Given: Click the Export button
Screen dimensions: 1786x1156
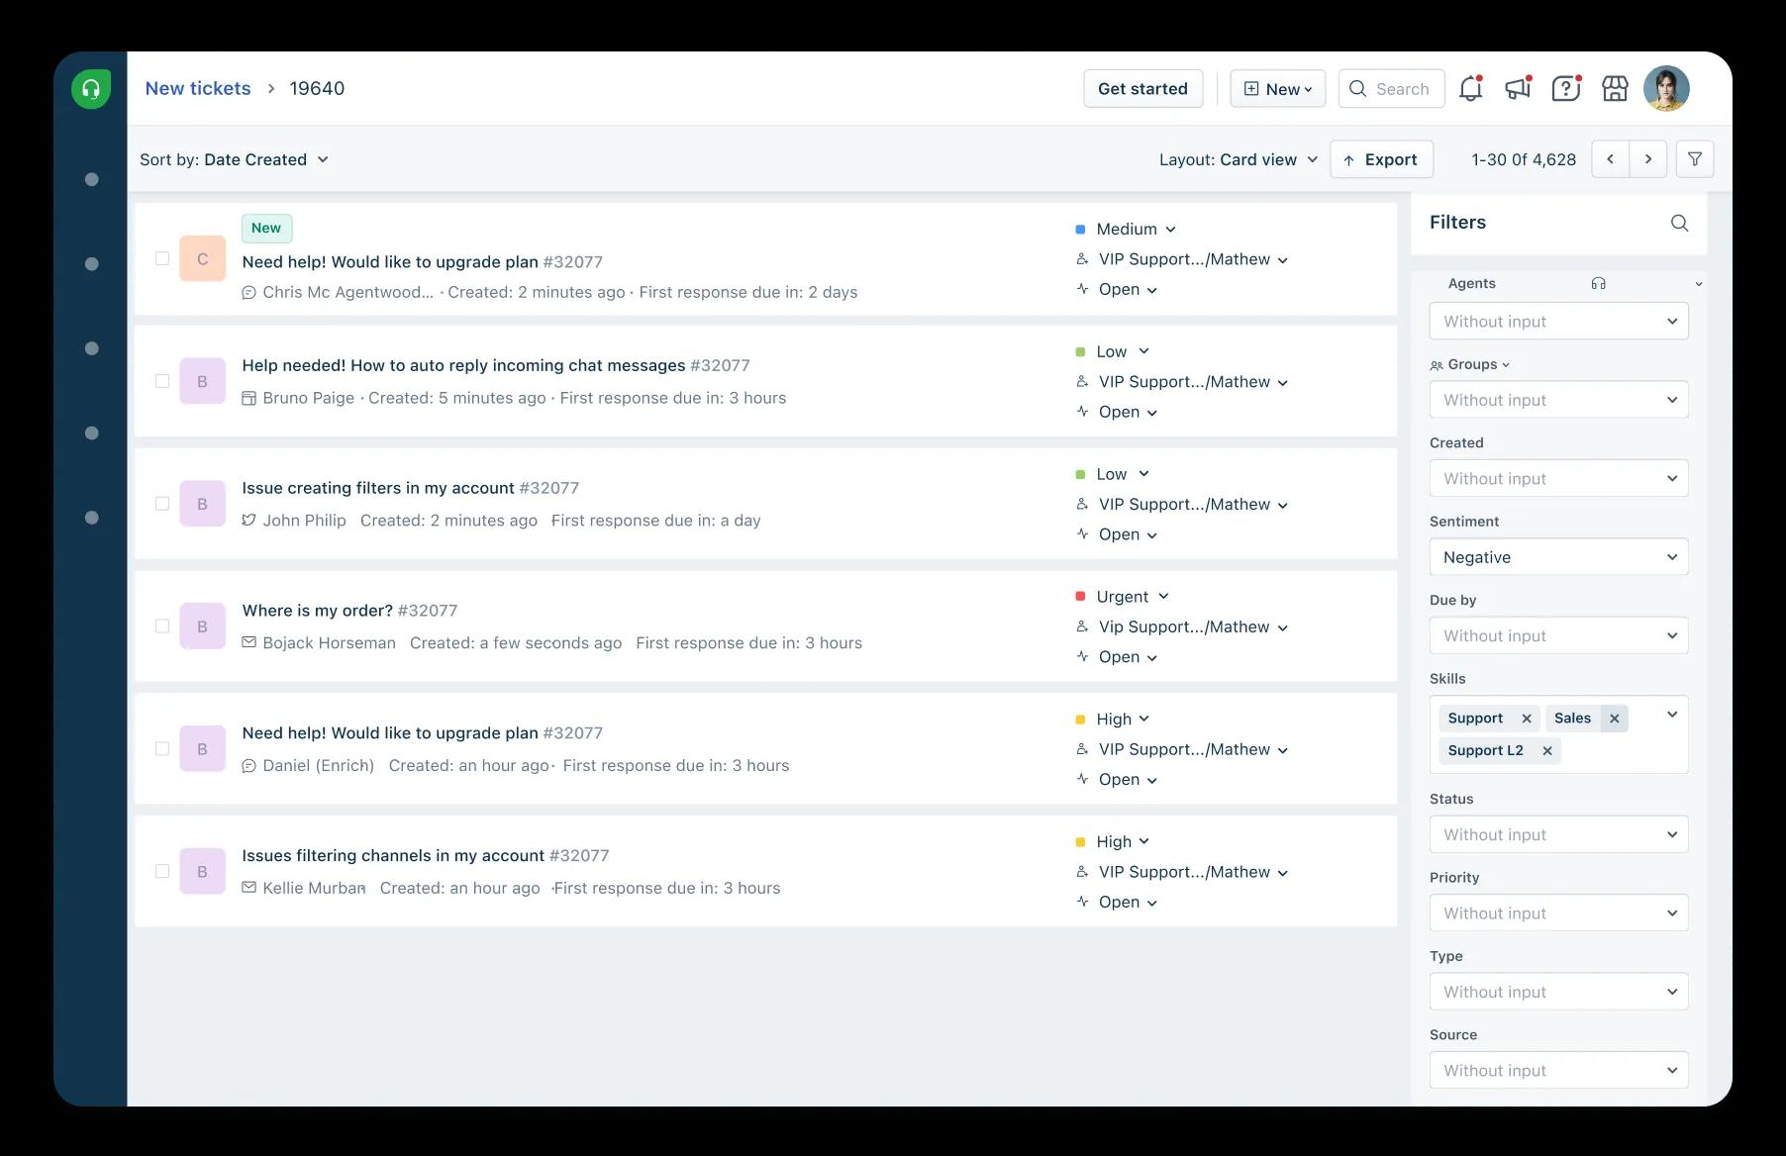Looking at the screenshot, I should coord(1381,159).
